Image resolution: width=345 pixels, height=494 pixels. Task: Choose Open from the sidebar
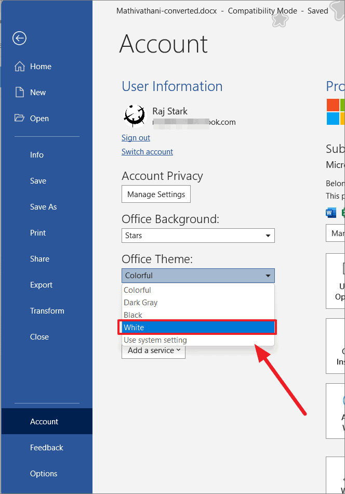[x=47, y=118]
